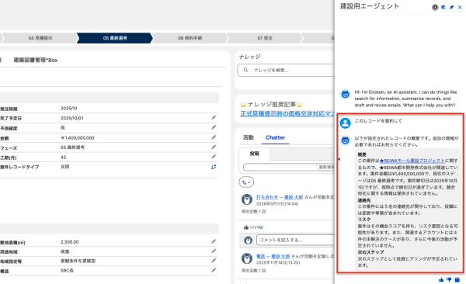The image size is (466, 284).
Task: Select the 06 契約手続 stage
Action: click(190, 38)
